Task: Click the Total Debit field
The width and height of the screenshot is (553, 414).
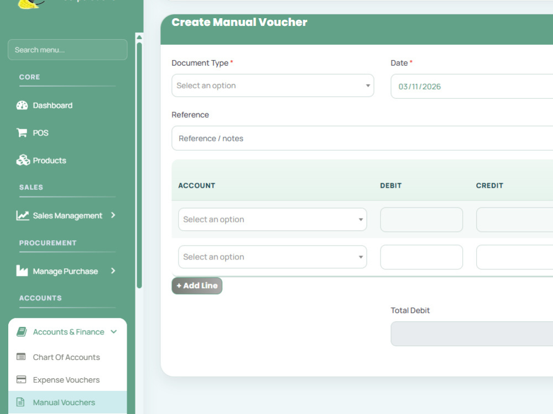Action: point(472,334)
